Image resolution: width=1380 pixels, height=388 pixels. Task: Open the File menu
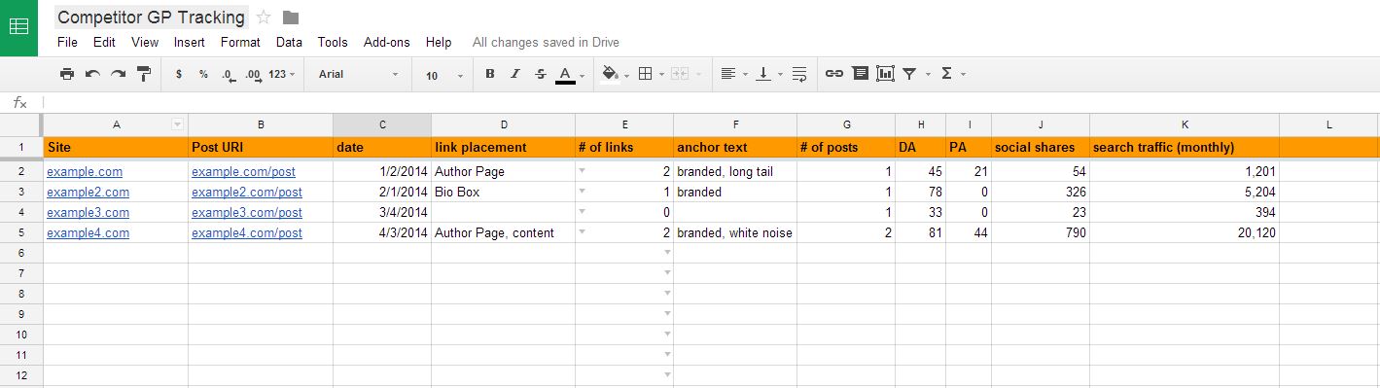tap(67, 42)
